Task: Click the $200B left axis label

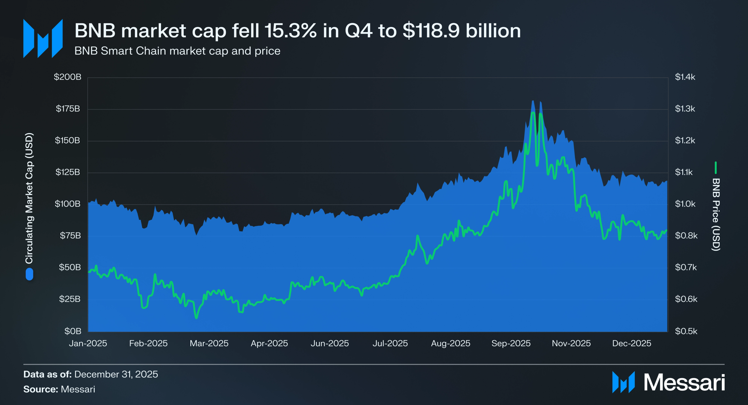Action: click(x=67, y=77)
